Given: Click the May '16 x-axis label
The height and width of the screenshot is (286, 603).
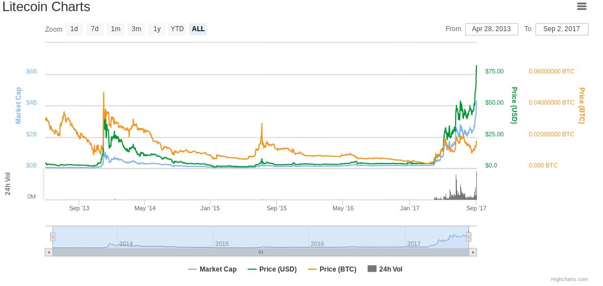Looking at the screenshot, I should click(343, 208).
